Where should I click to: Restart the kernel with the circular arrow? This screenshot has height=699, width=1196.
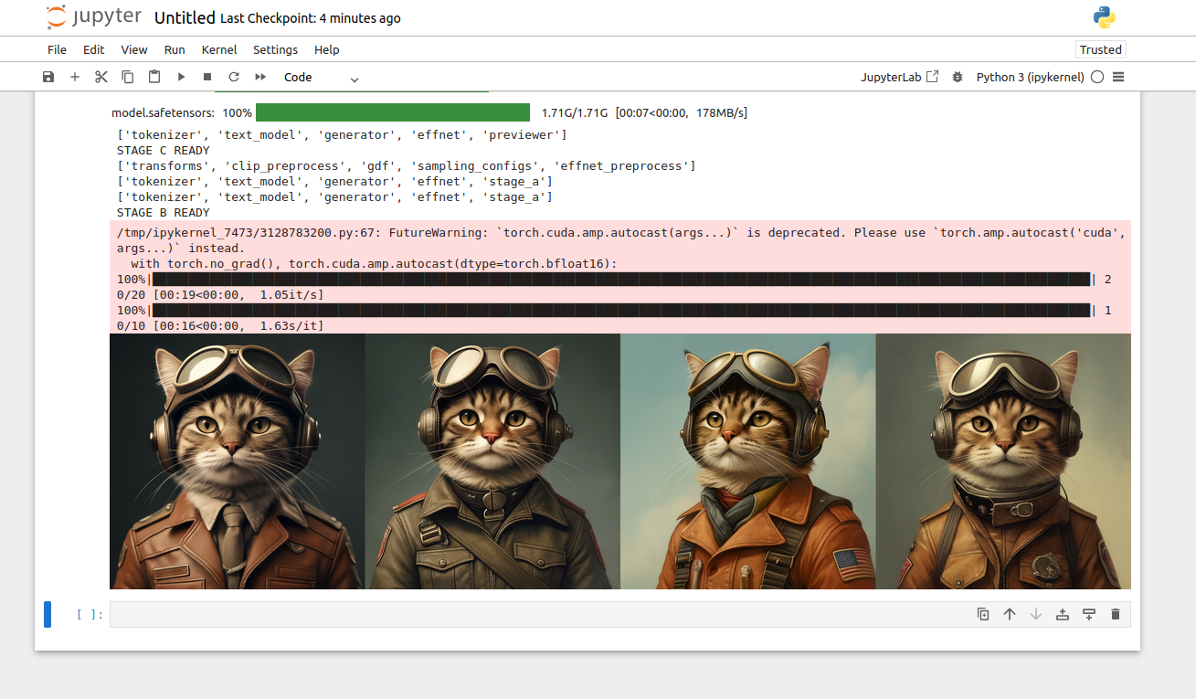[234, 78]
